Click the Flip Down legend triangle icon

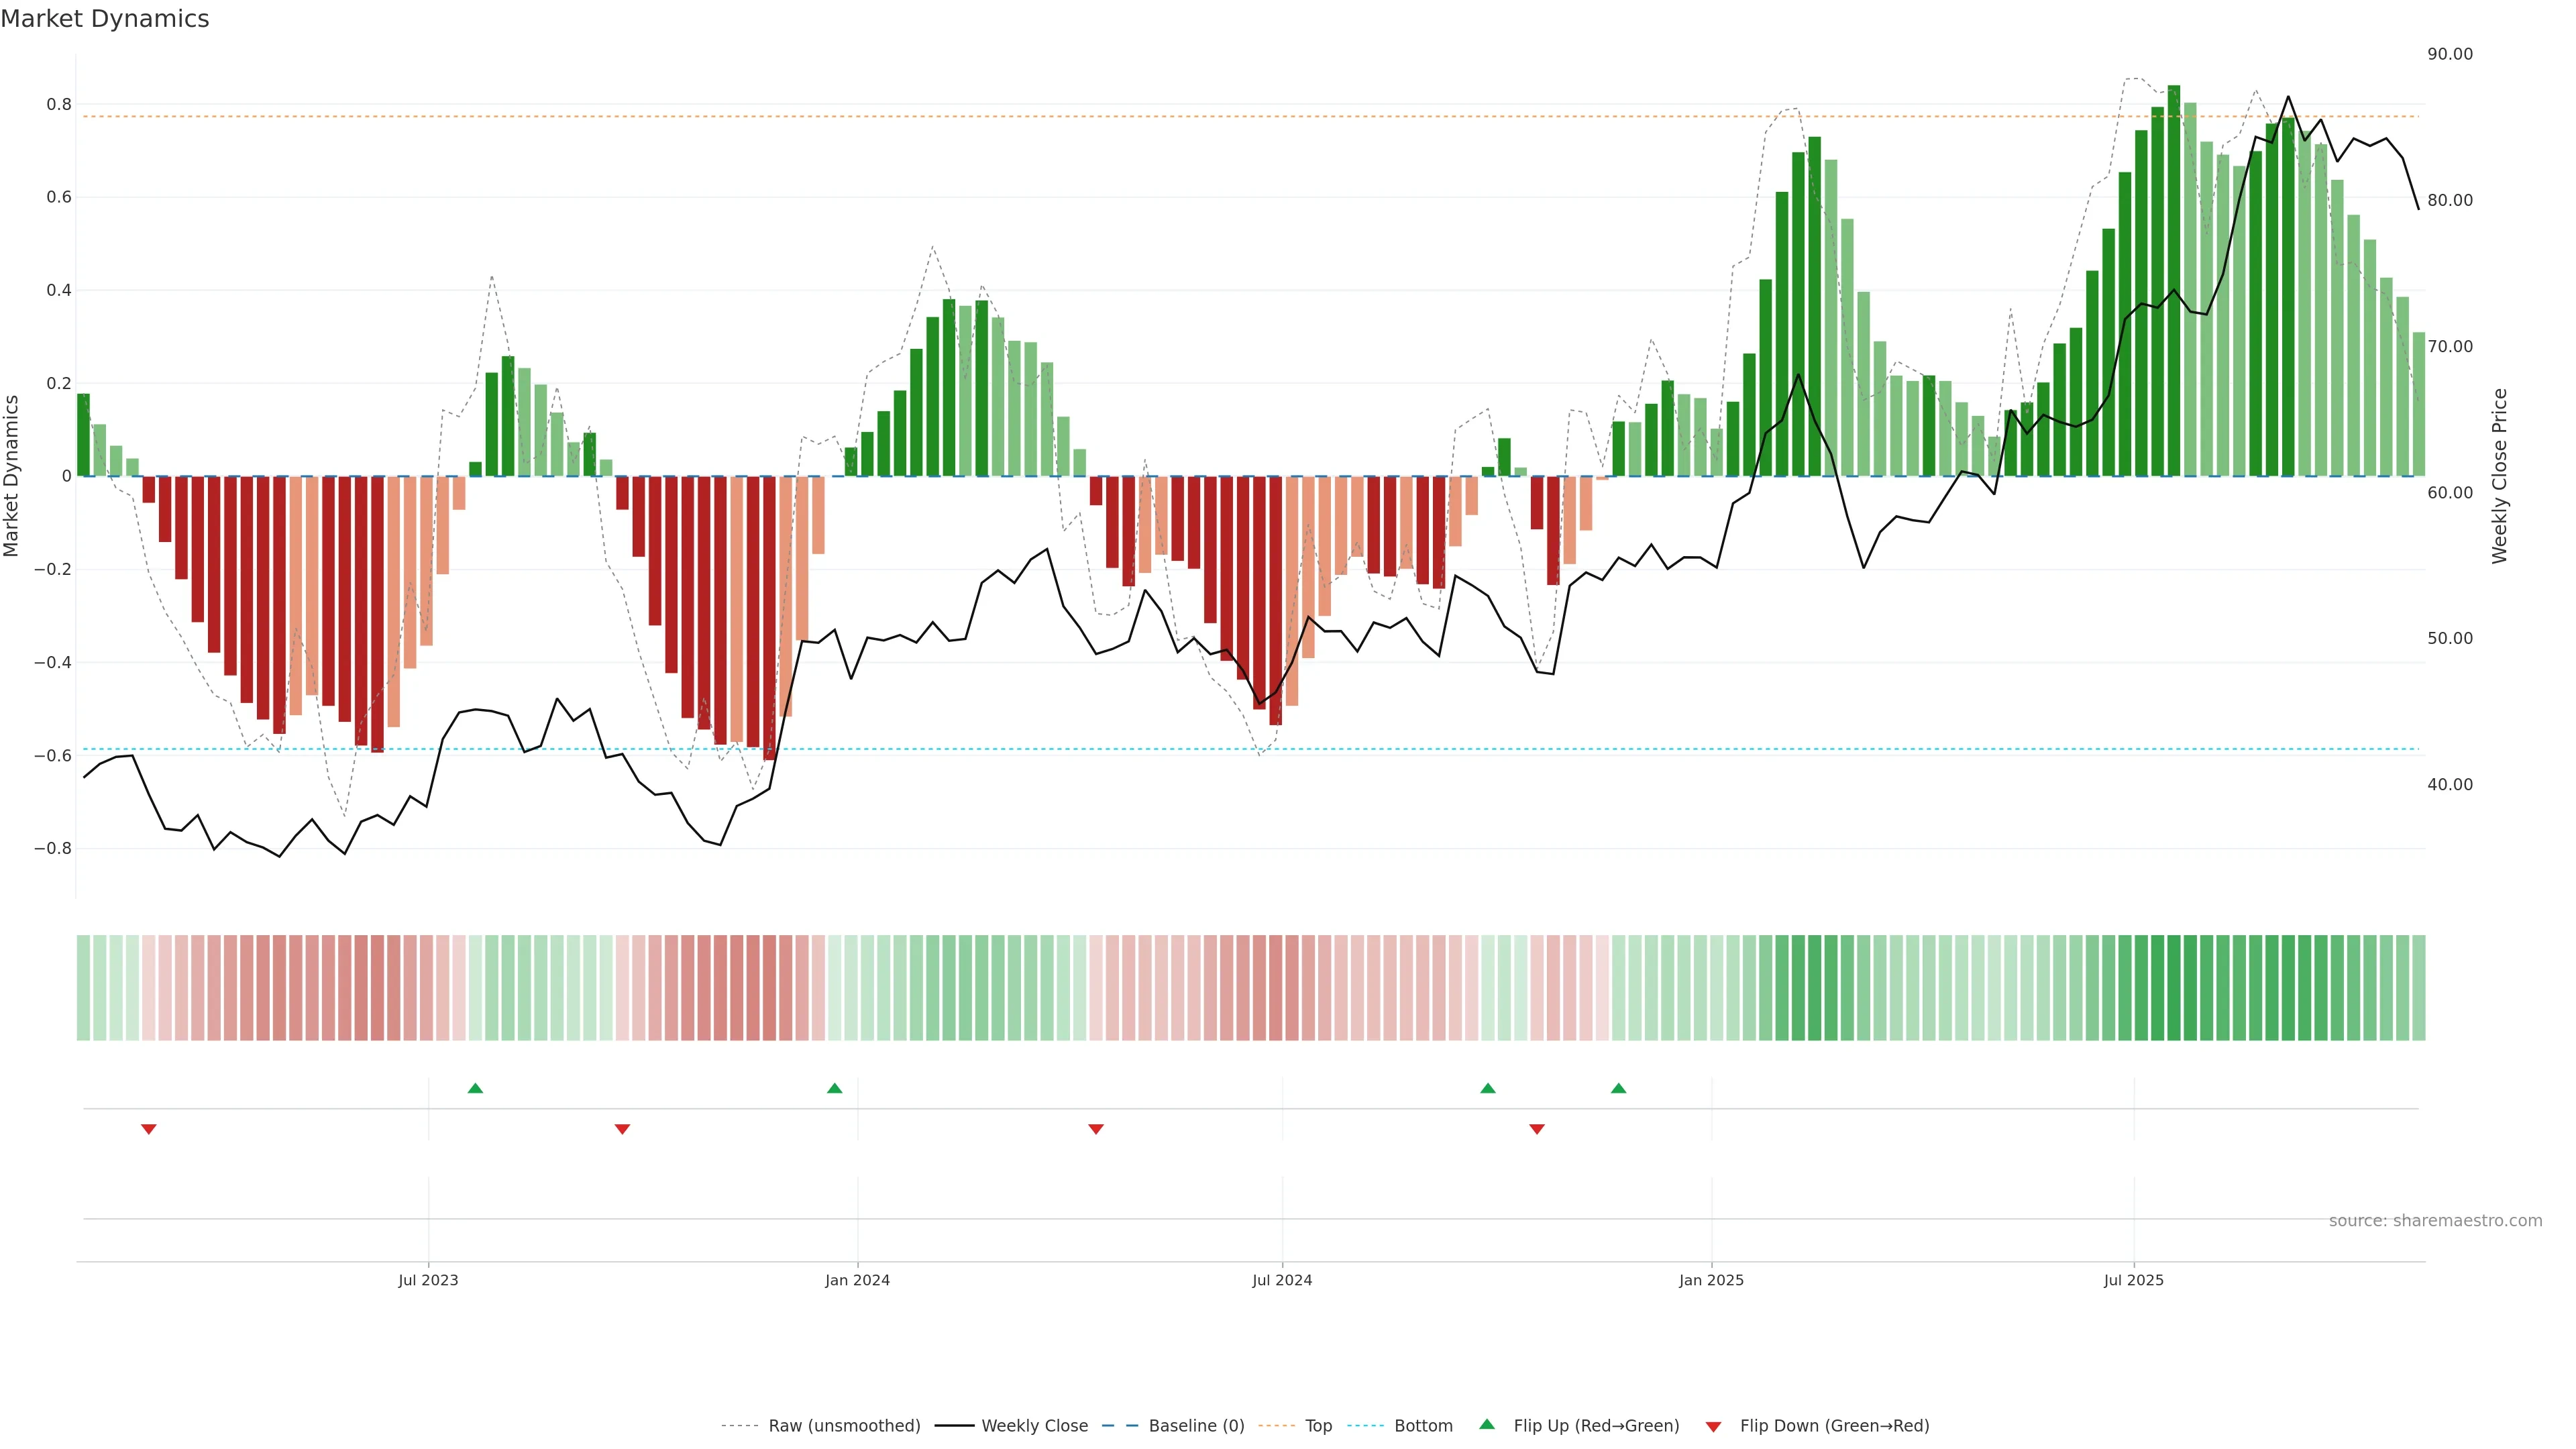[x=1713, y=1426]
